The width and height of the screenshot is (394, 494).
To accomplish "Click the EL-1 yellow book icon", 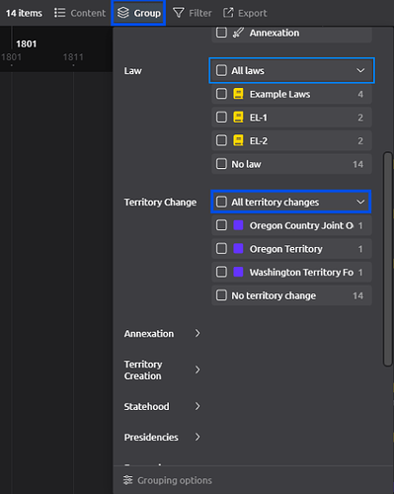I will click(x=238, y=118).
